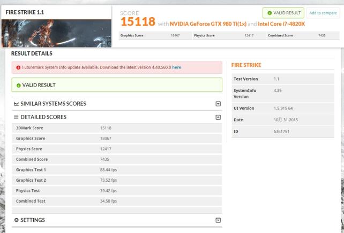Click the Graphics Test 2 row label

click(x=31, y=180)
